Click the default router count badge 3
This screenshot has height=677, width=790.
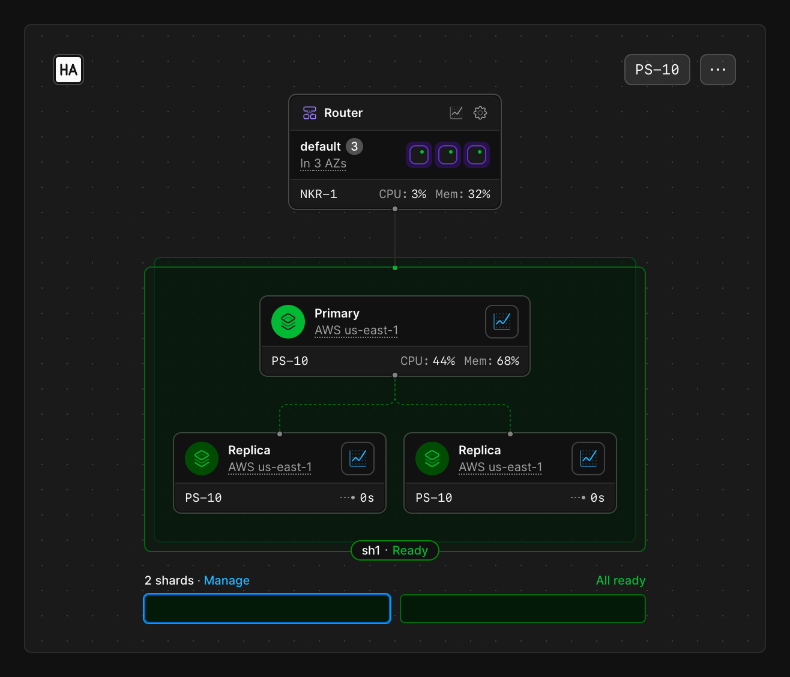click(354, 146)
